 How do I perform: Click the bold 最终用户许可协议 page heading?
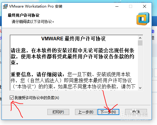[x=23, y=15]
